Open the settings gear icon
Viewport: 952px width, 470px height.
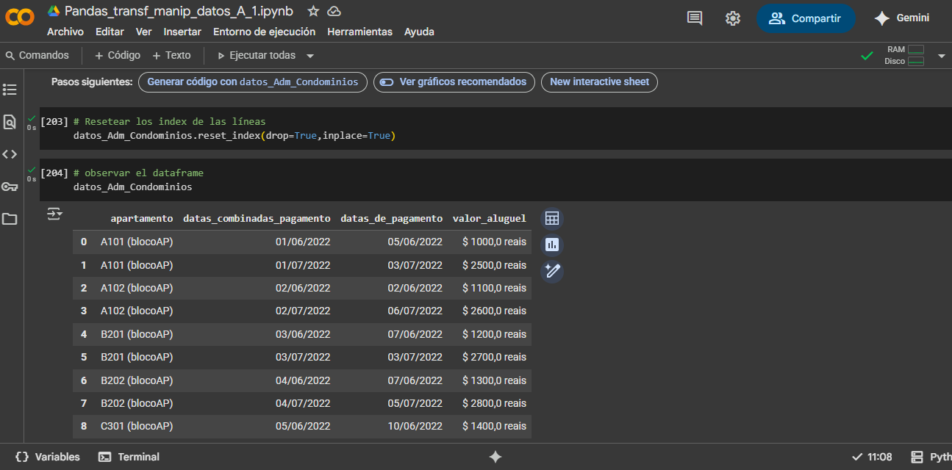tap(733, 18)
